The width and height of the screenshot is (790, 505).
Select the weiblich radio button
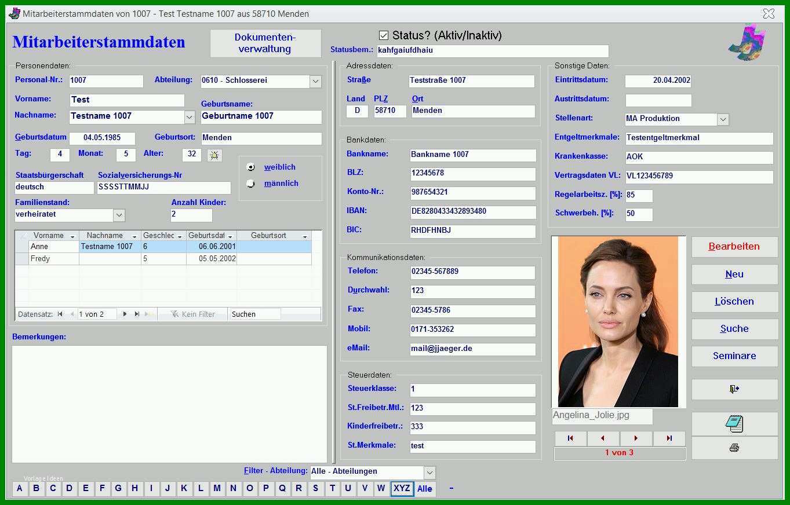(x=251, y=167)
